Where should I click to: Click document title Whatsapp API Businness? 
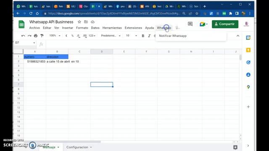click(51, 22)
